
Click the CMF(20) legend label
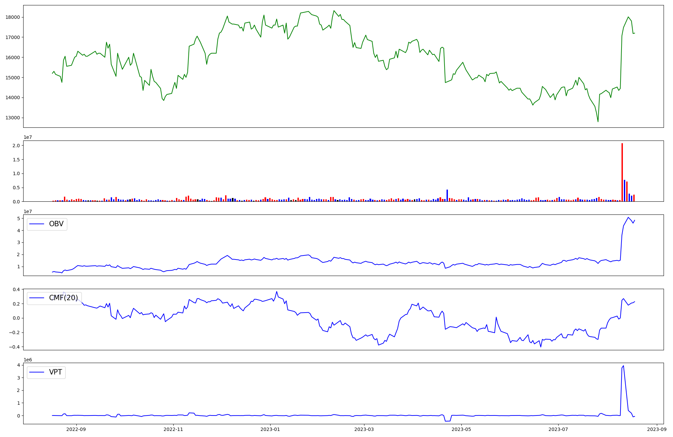click(63, 298)
